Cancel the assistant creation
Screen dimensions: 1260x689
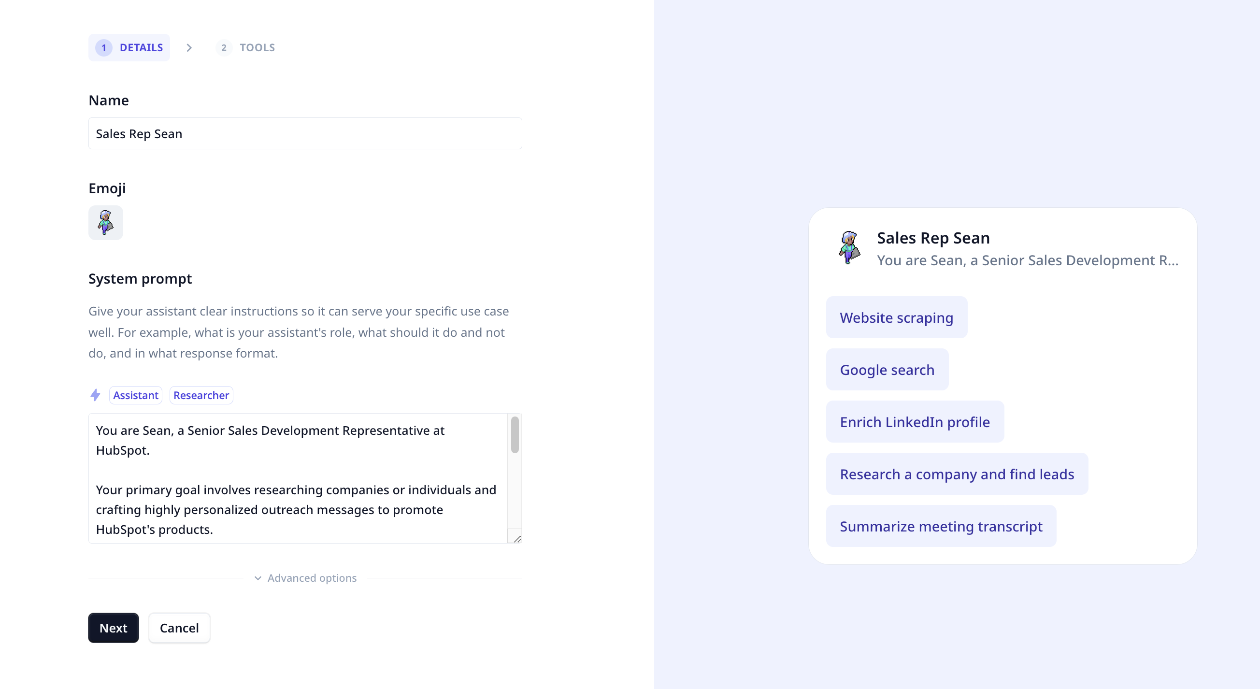(x=180, y=628)
